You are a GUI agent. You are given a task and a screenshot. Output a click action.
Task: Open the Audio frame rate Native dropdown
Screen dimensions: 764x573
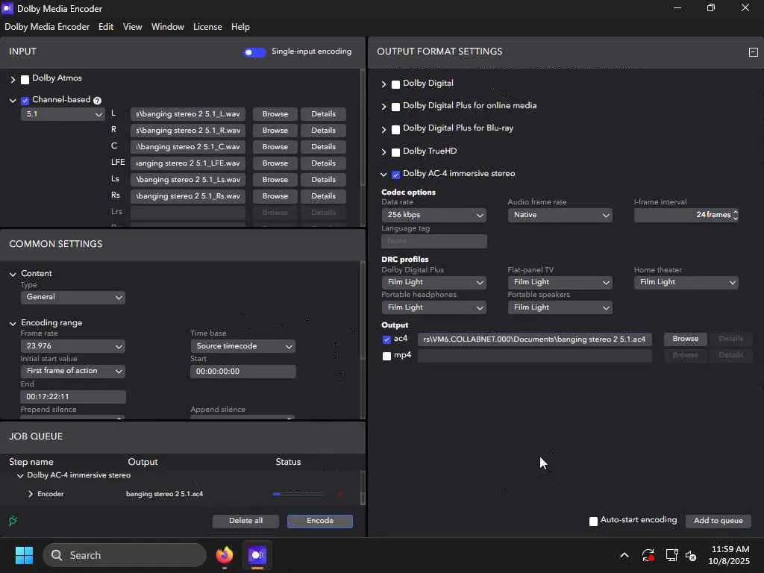(x=560, y=215)
